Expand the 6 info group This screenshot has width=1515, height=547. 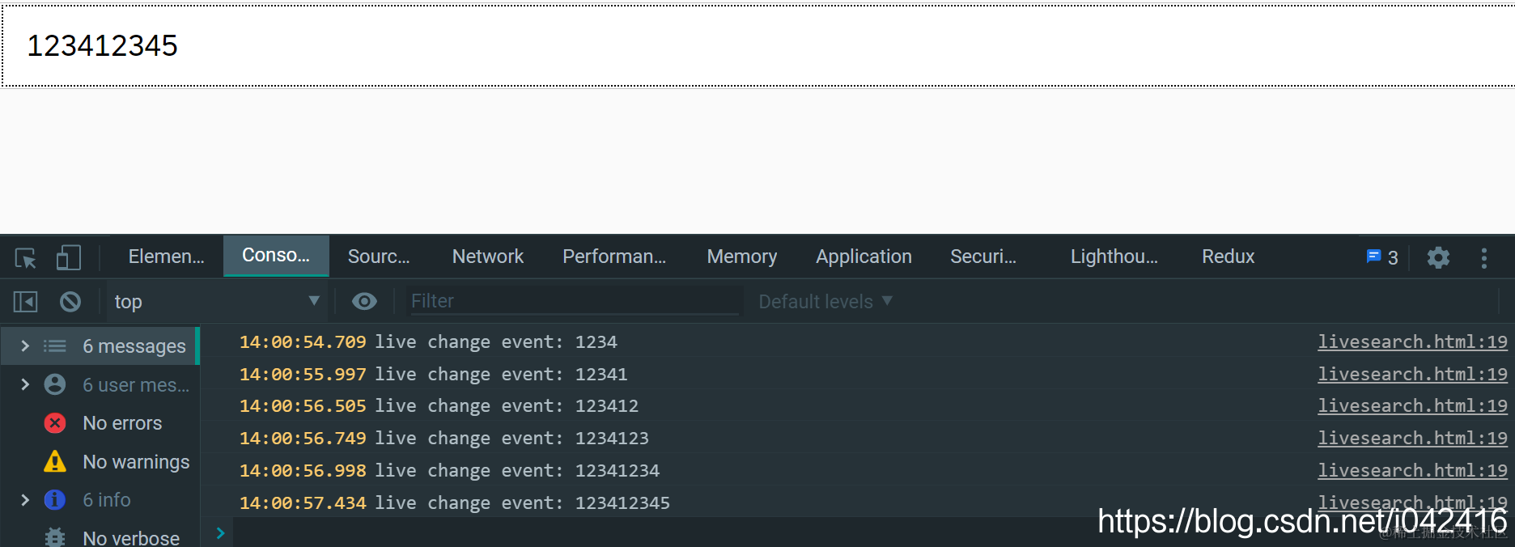pyautogui.click(x=25, y=500)
